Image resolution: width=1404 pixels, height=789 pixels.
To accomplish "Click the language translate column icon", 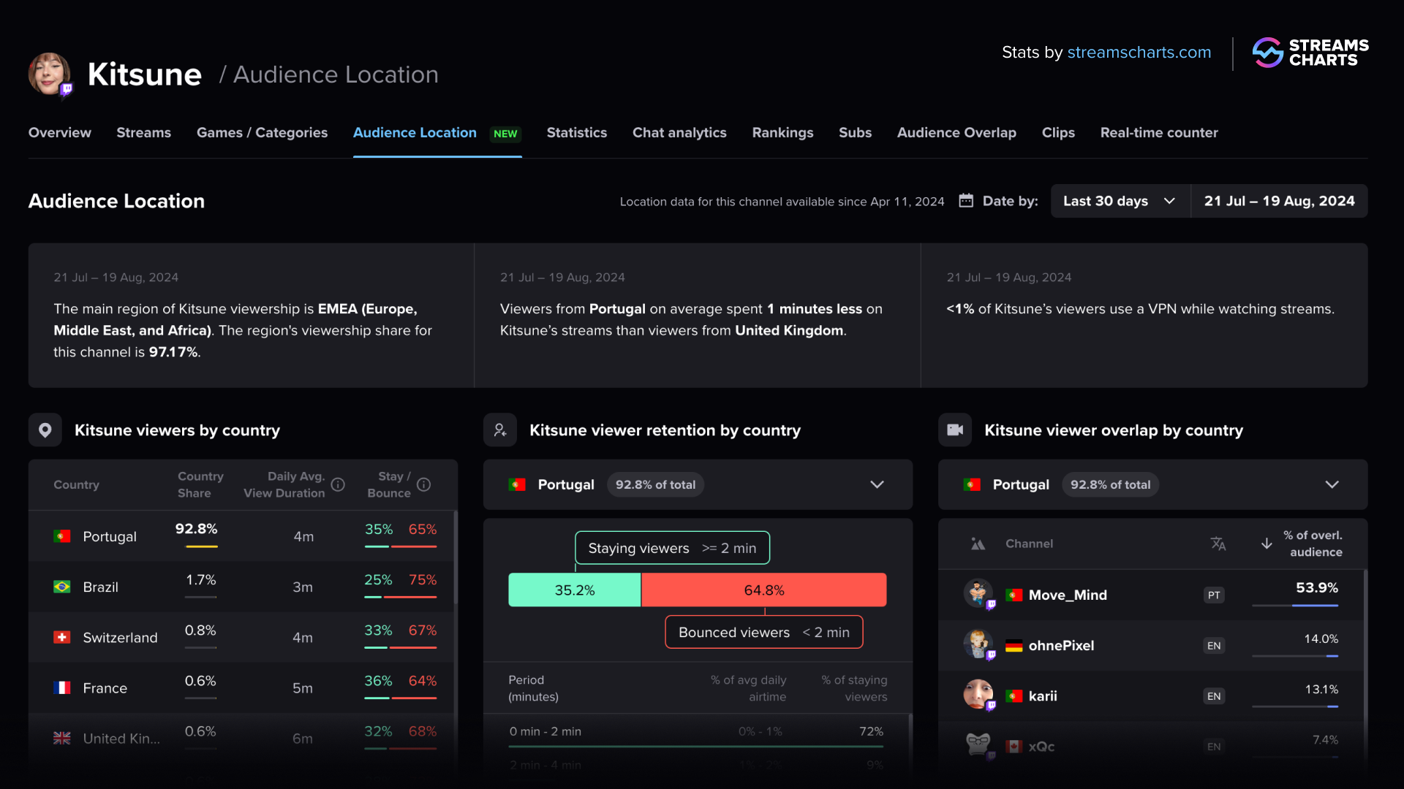I will (1218, 544).
